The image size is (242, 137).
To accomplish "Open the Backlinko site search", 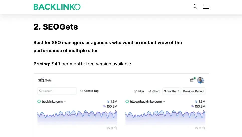I will pos(195,7).
